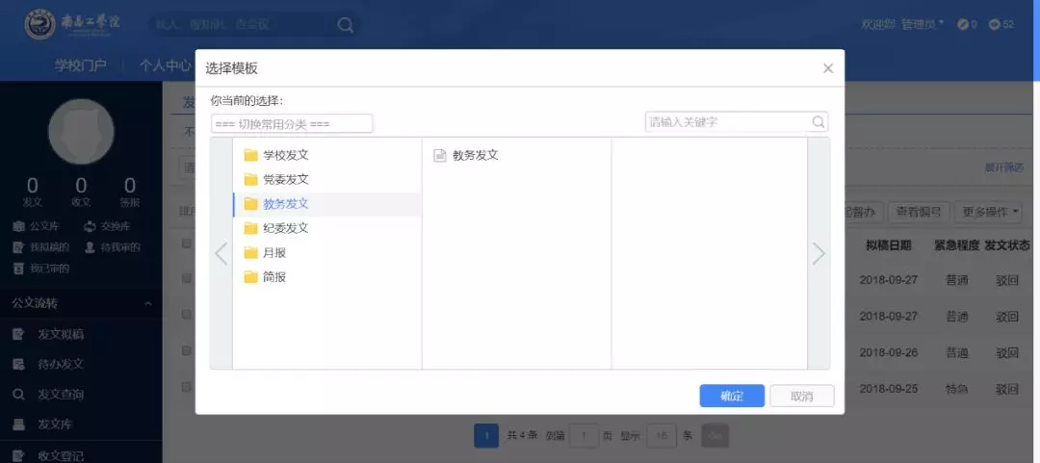Cancel the dialog with 取消
Image resolution: width=1040 pixels, height=463 pixels.
click(x=802, y=396)
